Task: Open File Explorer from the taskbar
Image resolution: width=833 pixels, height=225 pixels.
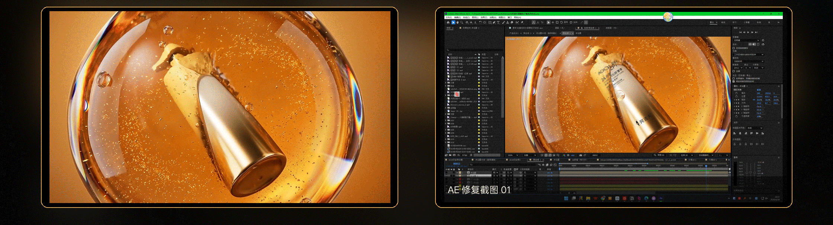Action: pos(588,198)
